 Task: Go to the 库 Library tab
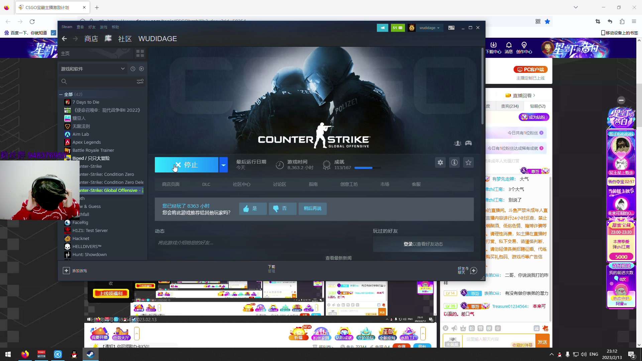coord(108,39)
